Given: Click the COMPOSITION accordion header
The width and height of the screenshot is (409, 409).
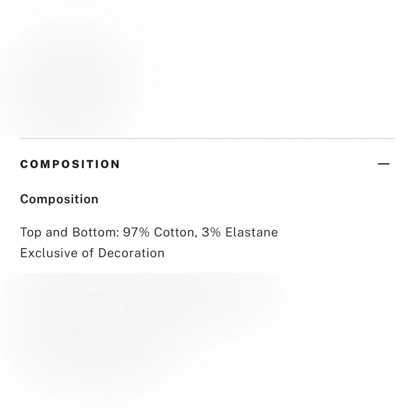Looking at the screenshot, I should coord(207,164).
